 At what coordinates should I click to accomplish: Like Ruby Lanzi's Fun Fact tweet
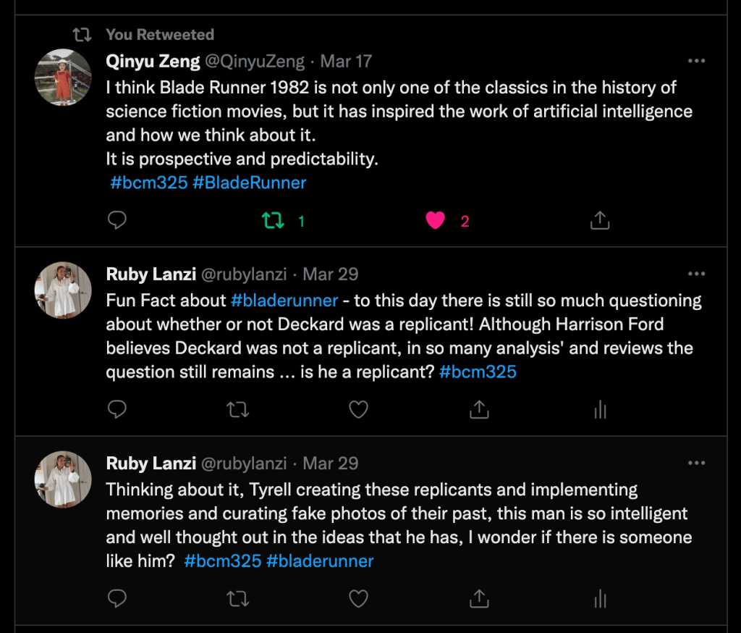tap(359, 410)
